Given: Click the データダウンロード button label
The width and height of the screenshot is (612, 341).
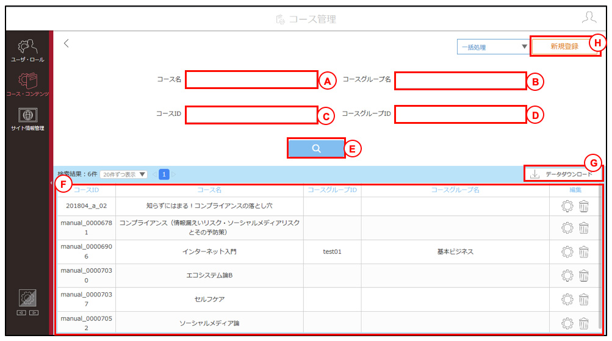Looking at the screenshot, I should tap(569, 174).
